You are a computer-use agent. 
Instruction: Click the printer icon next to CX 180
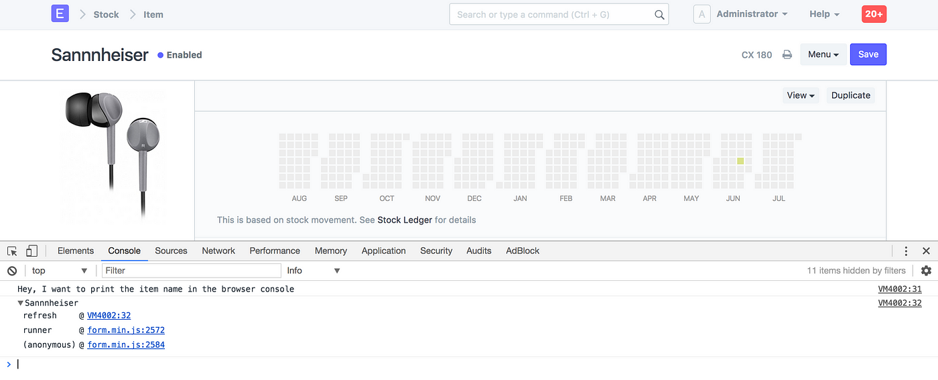pos(787,55)
